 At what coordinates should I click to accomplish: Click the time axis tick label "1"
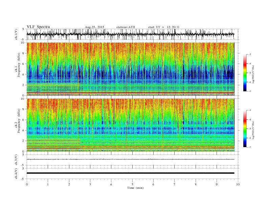pyautogui.click(x=48, y=184)
